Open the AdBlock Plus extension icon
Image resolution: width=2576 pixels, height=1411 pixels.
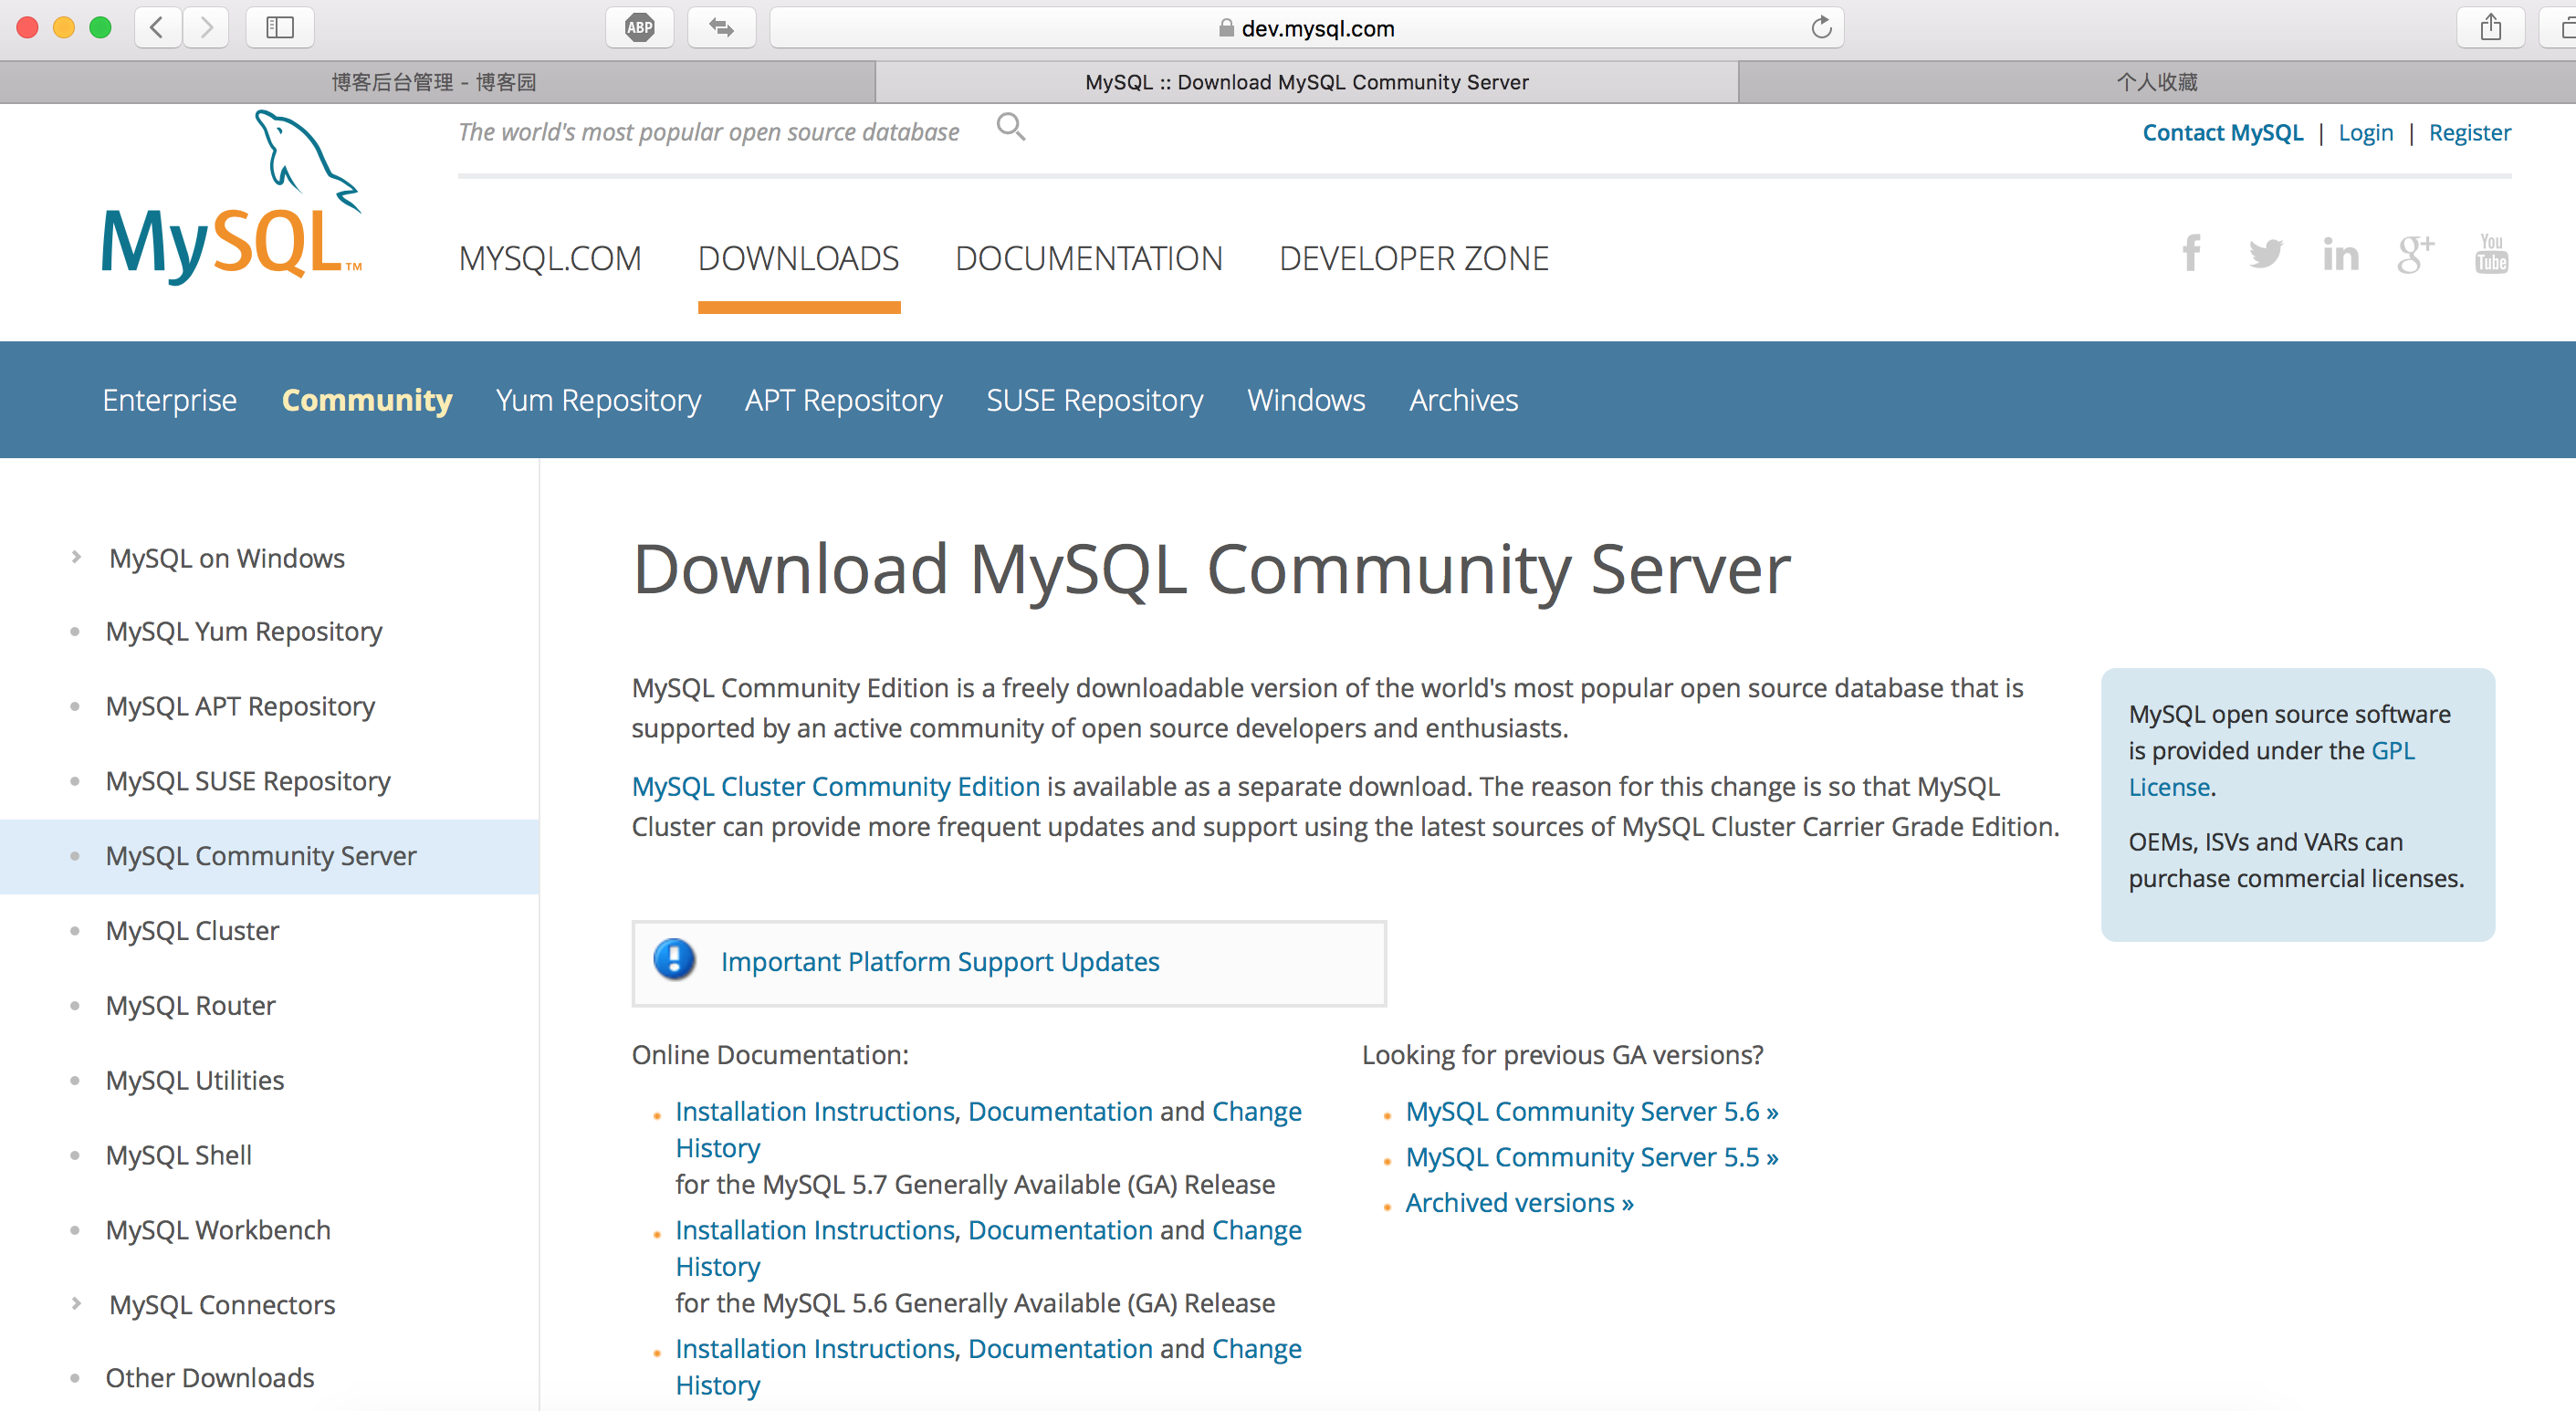tap(640, 27)
